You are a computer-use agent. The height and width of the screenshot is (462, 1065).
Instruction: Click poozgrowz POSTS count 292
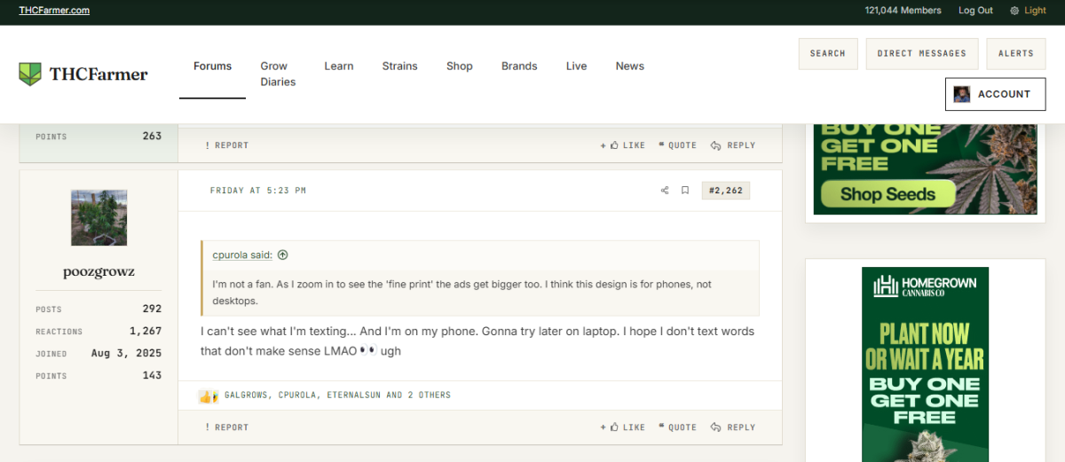(x=152, y=309)
